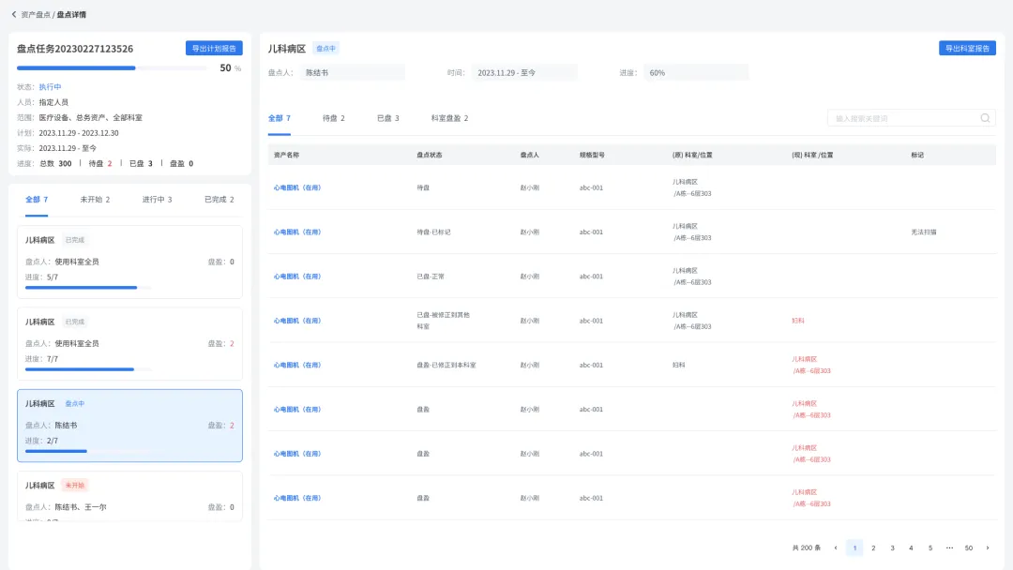Click the task title 盘点任务20230227123526
The image size is (1013, 570).
click(75, 49)
